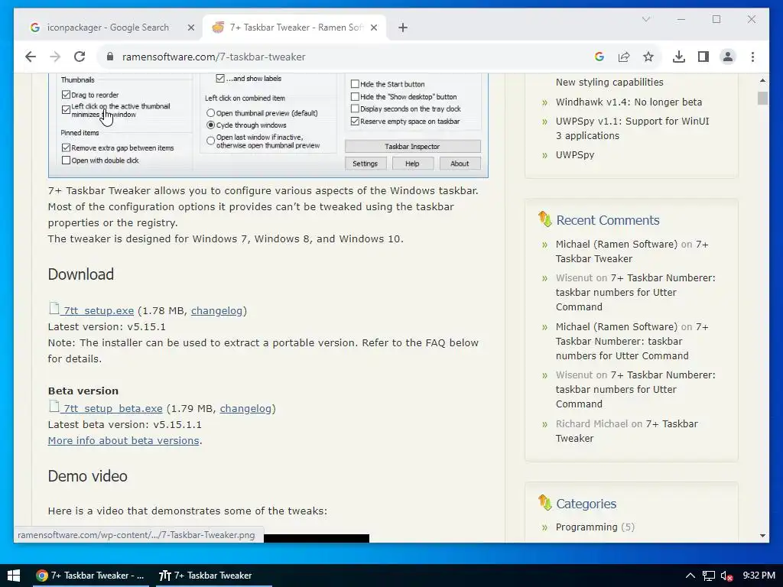Click the browser forward arrow
This screenshot has height=587, width=783.
[x=55, y=57]
